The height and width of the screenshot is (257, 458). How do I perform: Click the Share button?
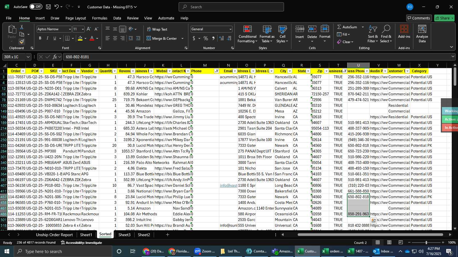(x=444, y=18)
